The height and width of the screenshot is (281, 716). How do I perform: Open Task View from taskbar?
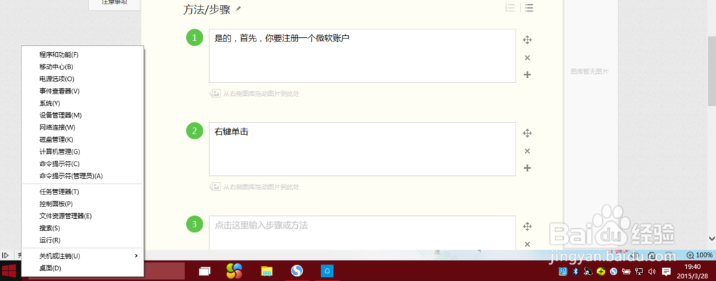tap(204, 272)
